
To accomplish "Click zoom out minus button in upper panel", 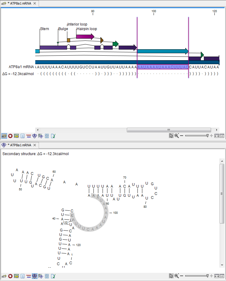I will click(x=182, y=136).
